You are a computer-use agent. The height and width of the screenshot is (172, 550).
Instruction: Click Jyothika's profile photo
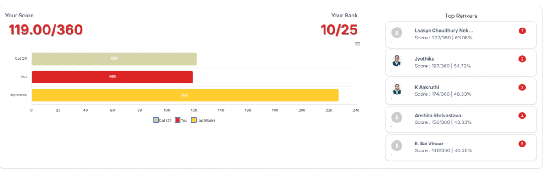[397, 61]
